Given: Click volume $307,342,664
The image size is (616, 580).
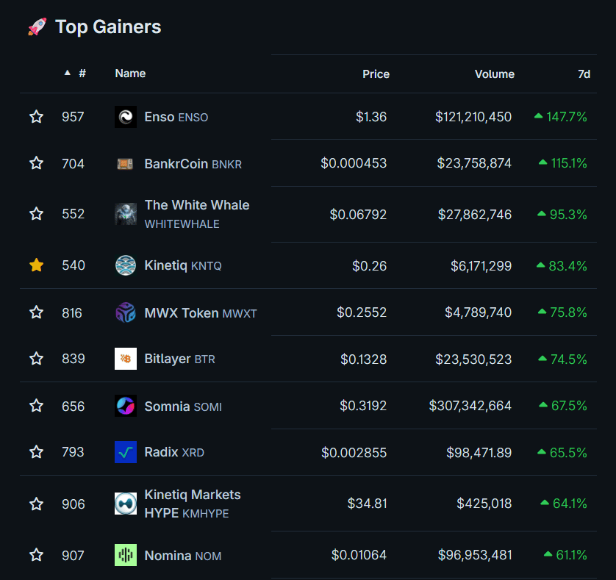Looking at the screenshot, I should tap(470, 405).
